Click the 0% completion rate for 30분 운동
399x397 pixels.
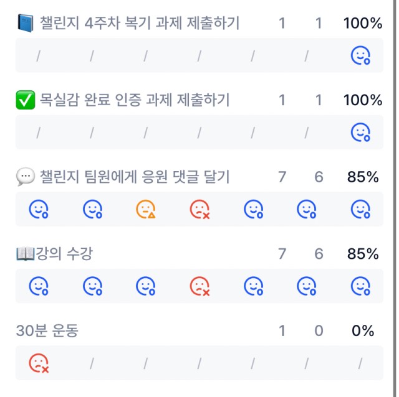pyautogui.click(x=363, y=330)
